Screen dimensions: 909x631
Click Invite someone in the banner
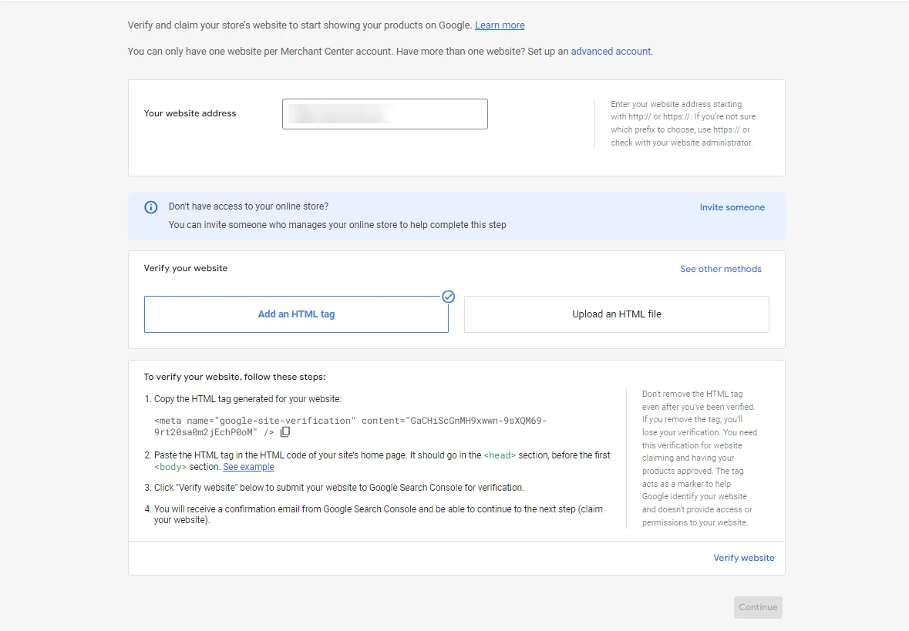pyautogui.click(x=732, y=207)
